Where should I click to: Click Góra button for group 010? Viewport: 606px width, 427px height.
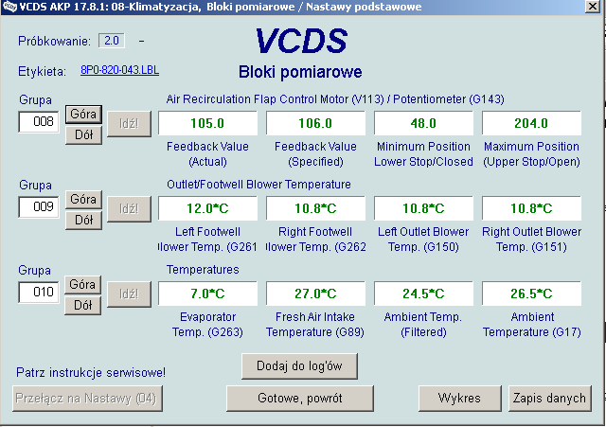click(82, 285)
